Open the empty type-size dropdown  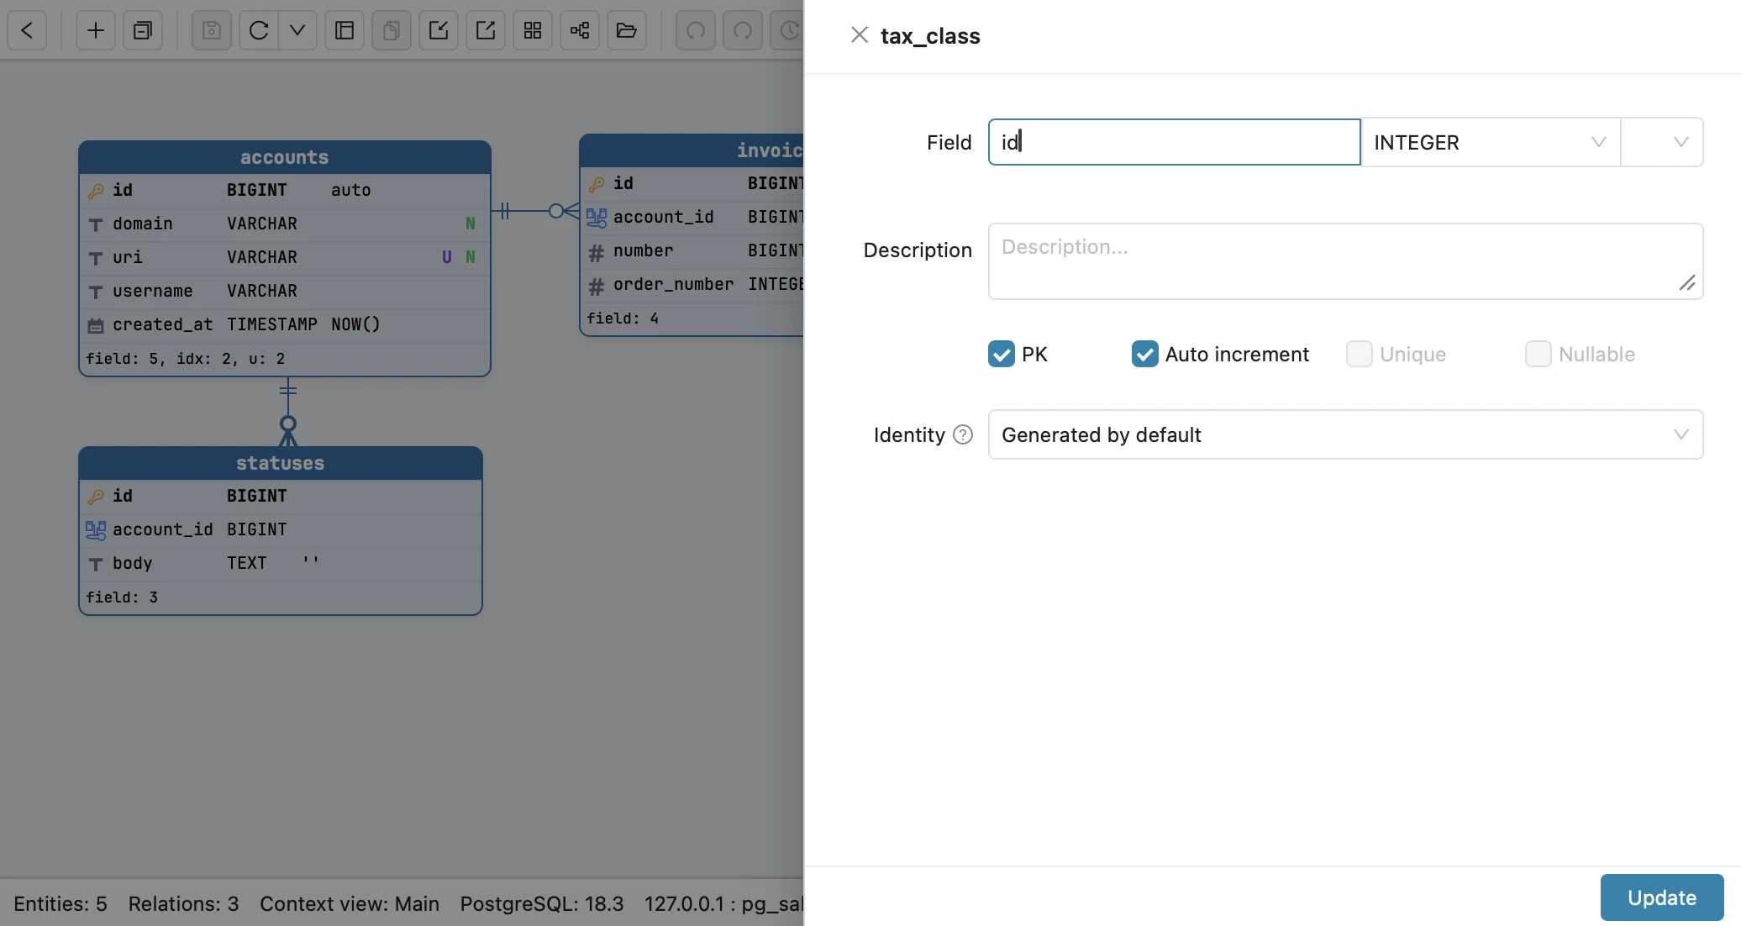pyautogui.click(x=1661, y=142)
